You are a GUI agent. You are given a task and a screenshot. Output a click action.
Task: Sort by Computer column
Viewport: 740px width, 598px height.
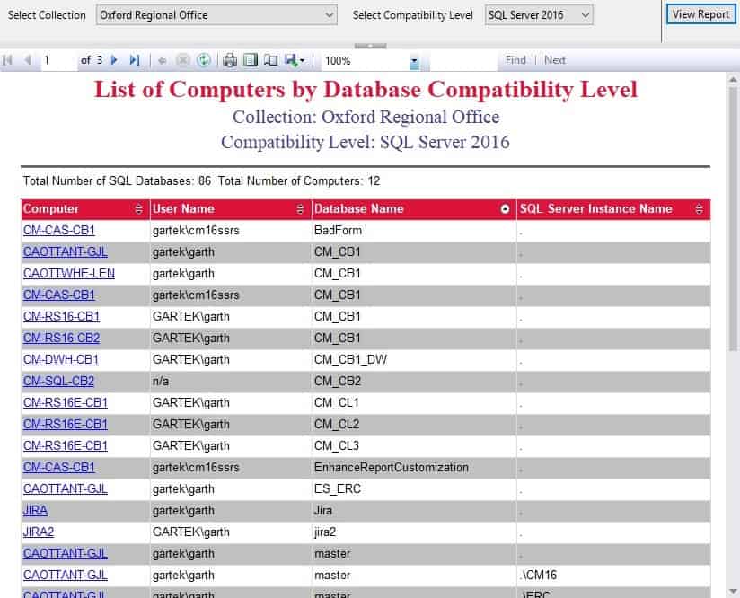tap(138, 209)
